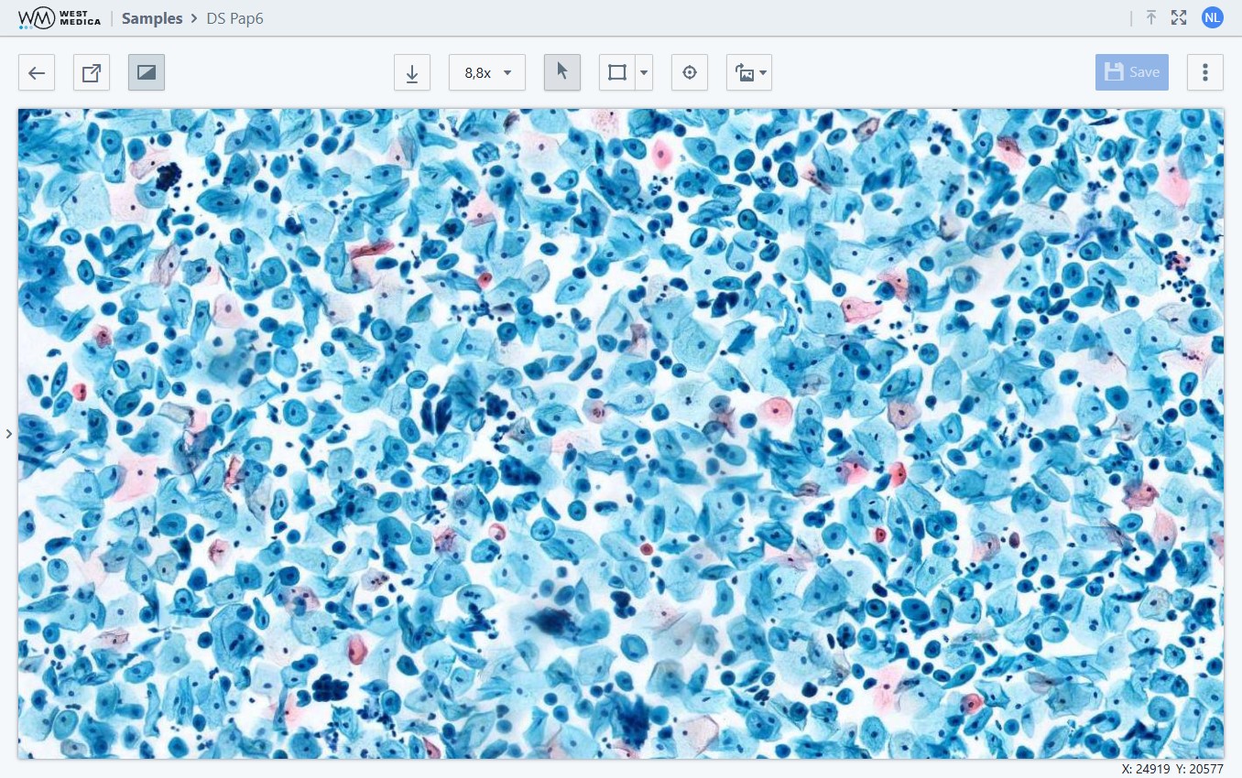Viewport: 1242px width, 778px height.
Task: Click the center of the slide image
Action: 621,434
